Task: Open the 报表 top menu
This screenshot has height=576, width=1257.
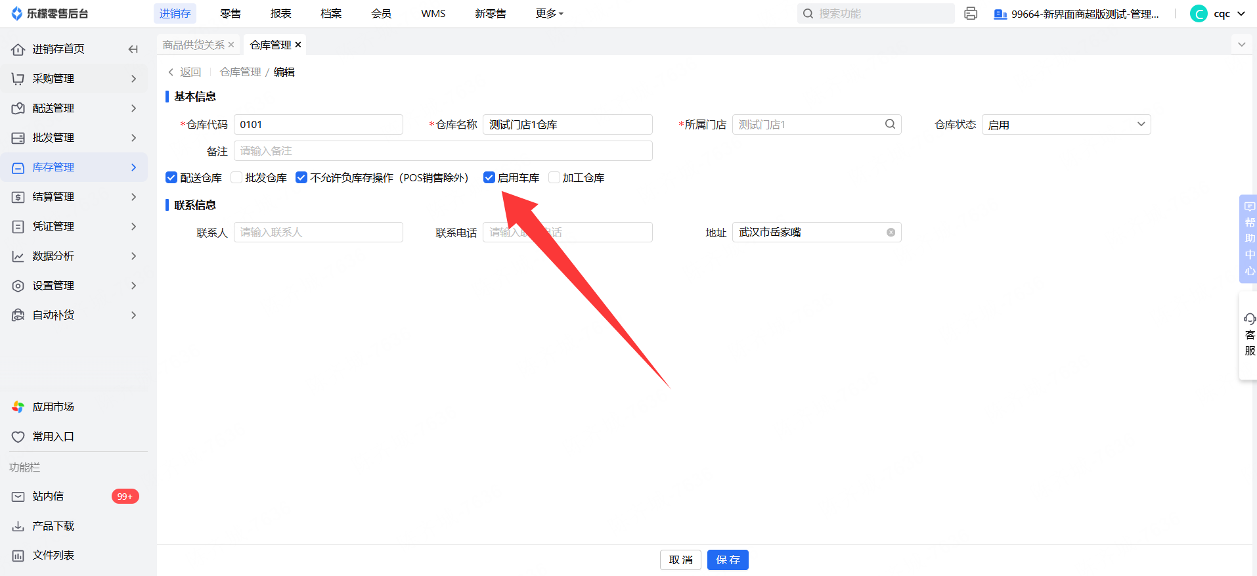Action: coord(281,13)
